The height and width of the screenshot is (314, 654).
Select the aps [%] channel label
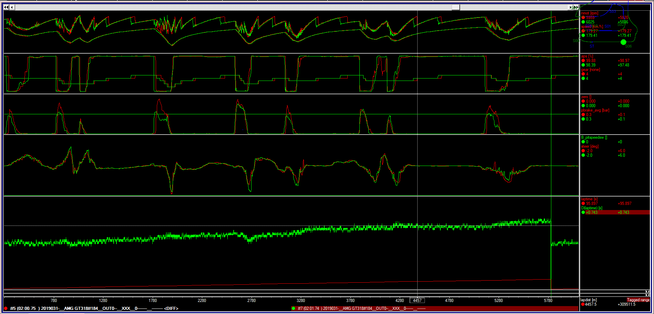tap(587, 56)
